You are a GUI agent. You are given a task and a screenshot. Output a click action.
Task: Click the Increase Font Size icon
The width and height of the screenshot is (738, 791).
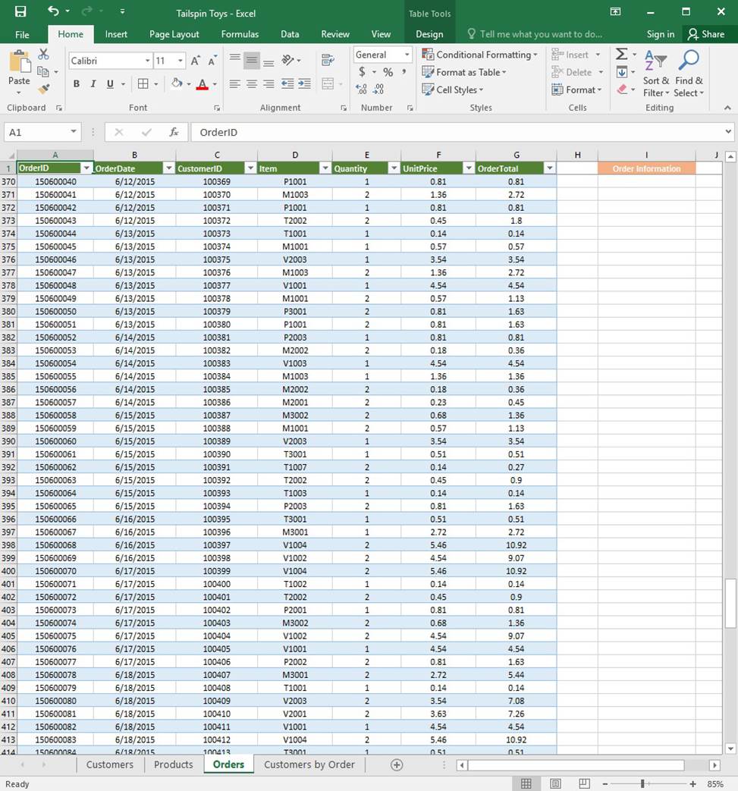tap(196, 61)
